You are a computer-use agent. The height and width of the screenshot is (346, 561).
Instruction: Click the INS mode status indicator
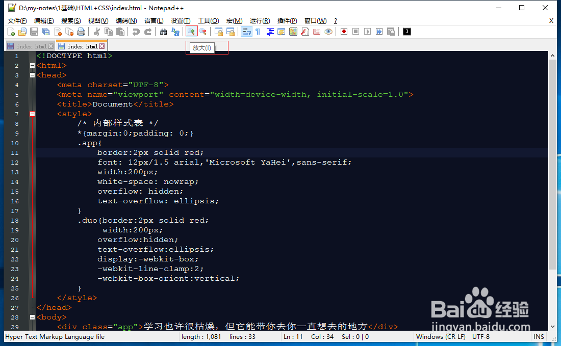(x=539, y=337)
